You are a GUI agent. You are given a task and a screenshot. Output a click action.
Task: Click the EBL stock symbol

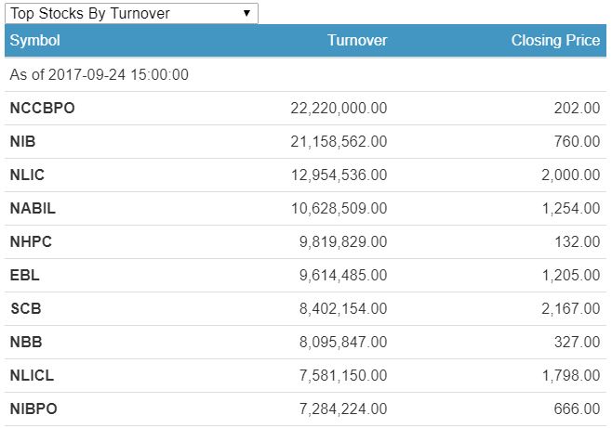click(24, 276)
